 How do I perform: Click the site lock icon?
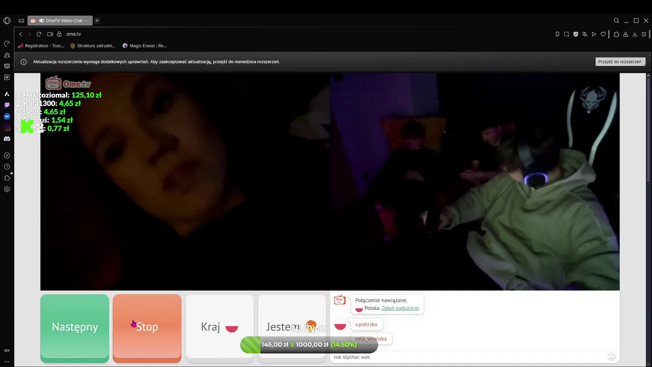coord(59,34)
